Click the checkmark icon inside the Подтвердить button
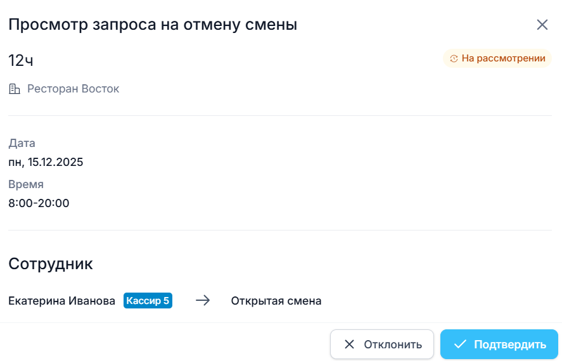The height and width of the screenshot is (361, 562). point(461,345)
